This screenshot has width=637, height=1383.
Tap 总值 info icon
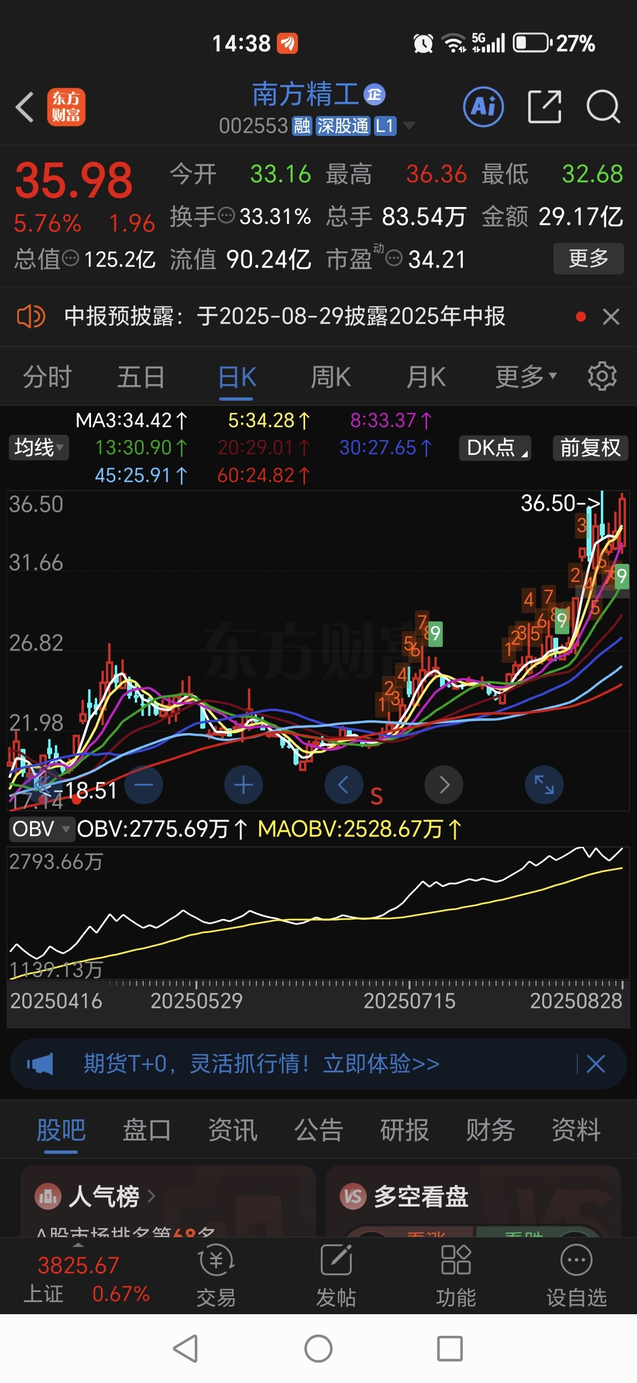(x=70, y=258)
